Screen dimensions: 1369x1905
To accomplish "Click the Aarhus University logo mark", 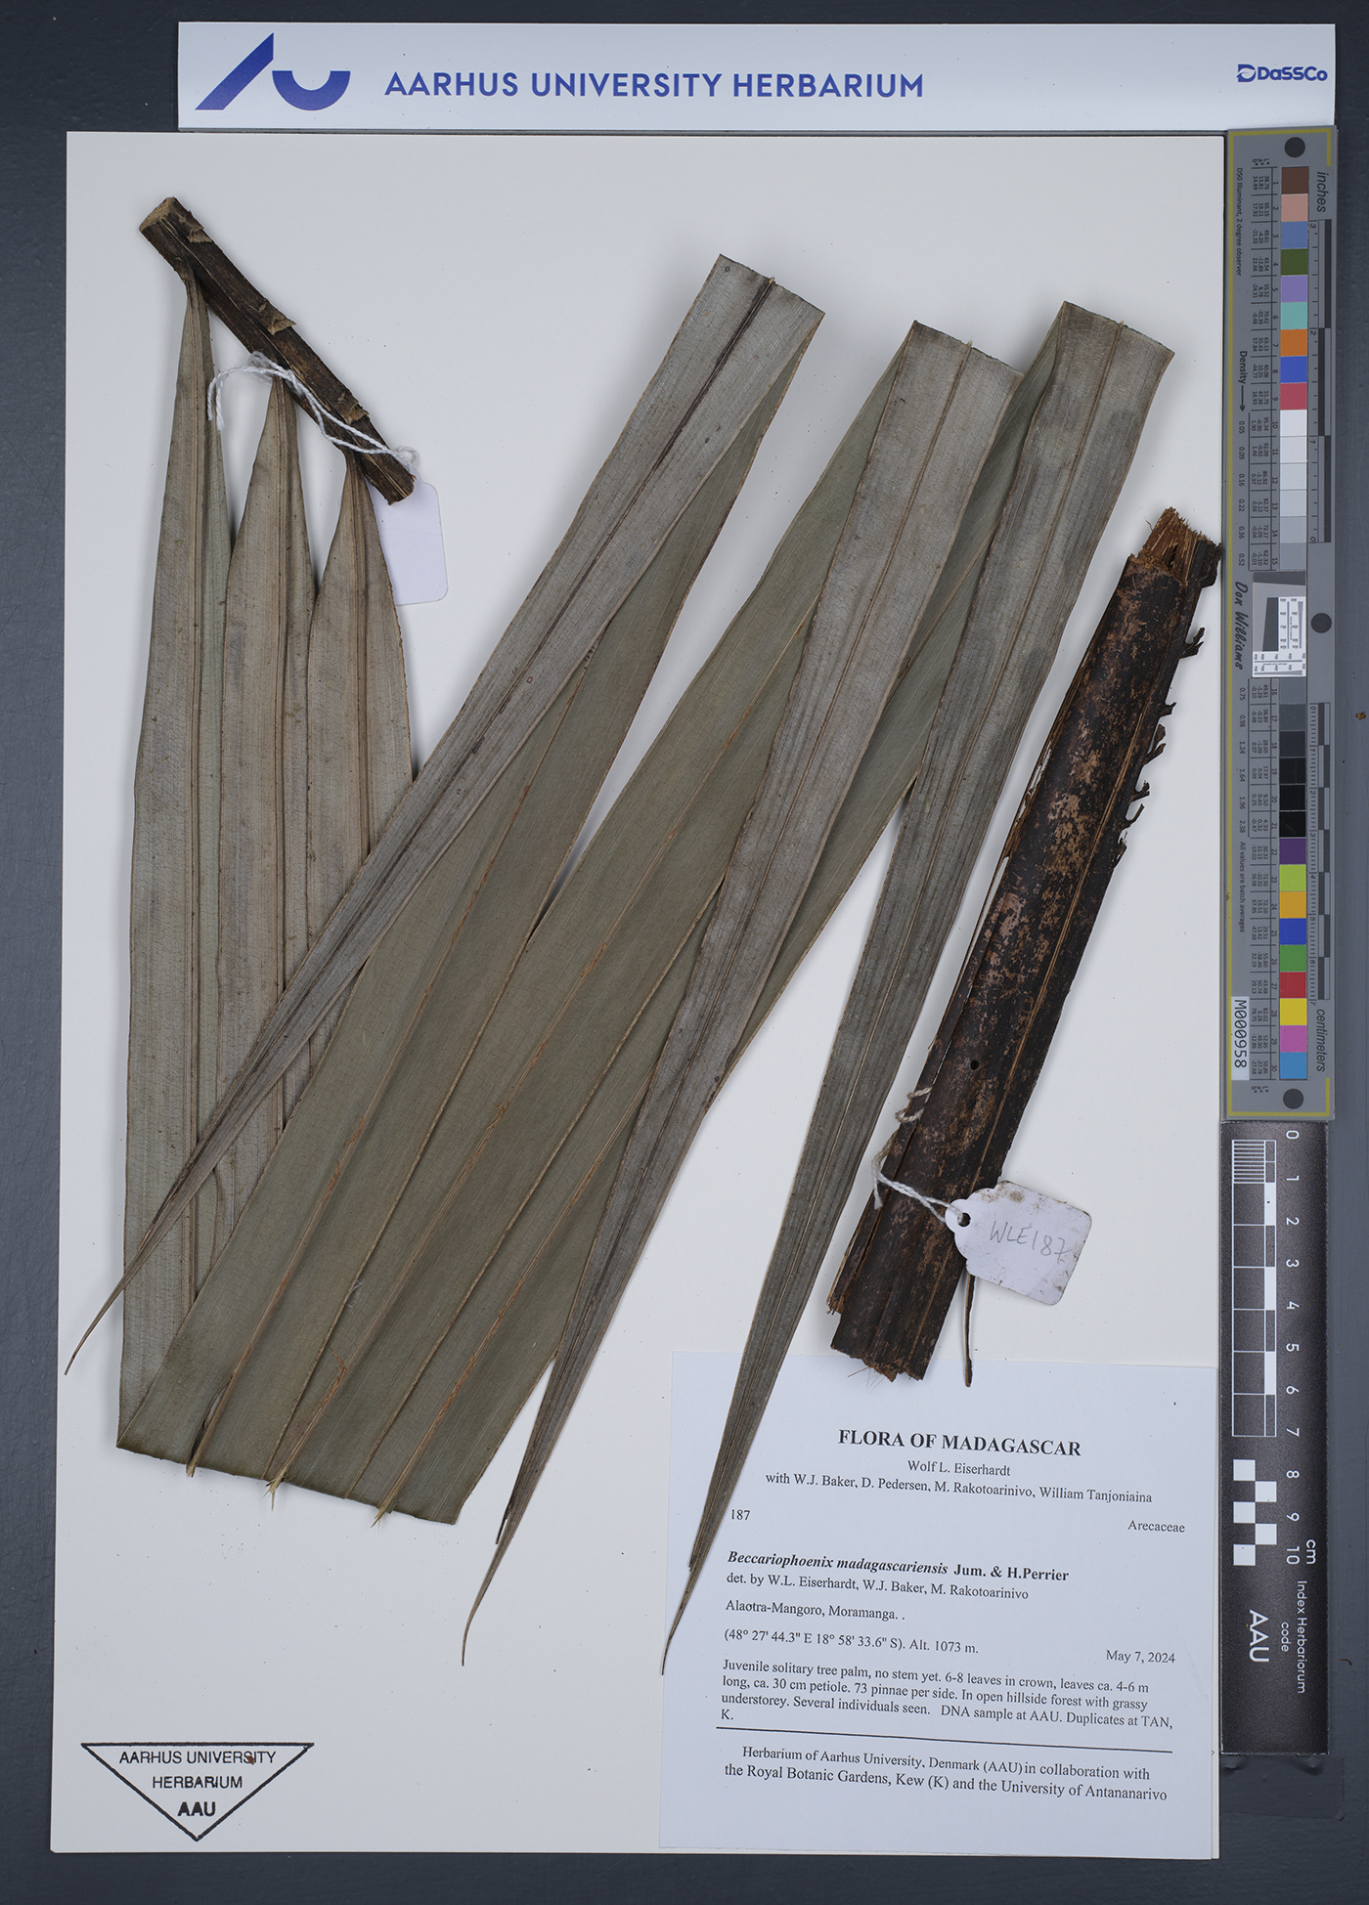I will click(x=272, y=74).
